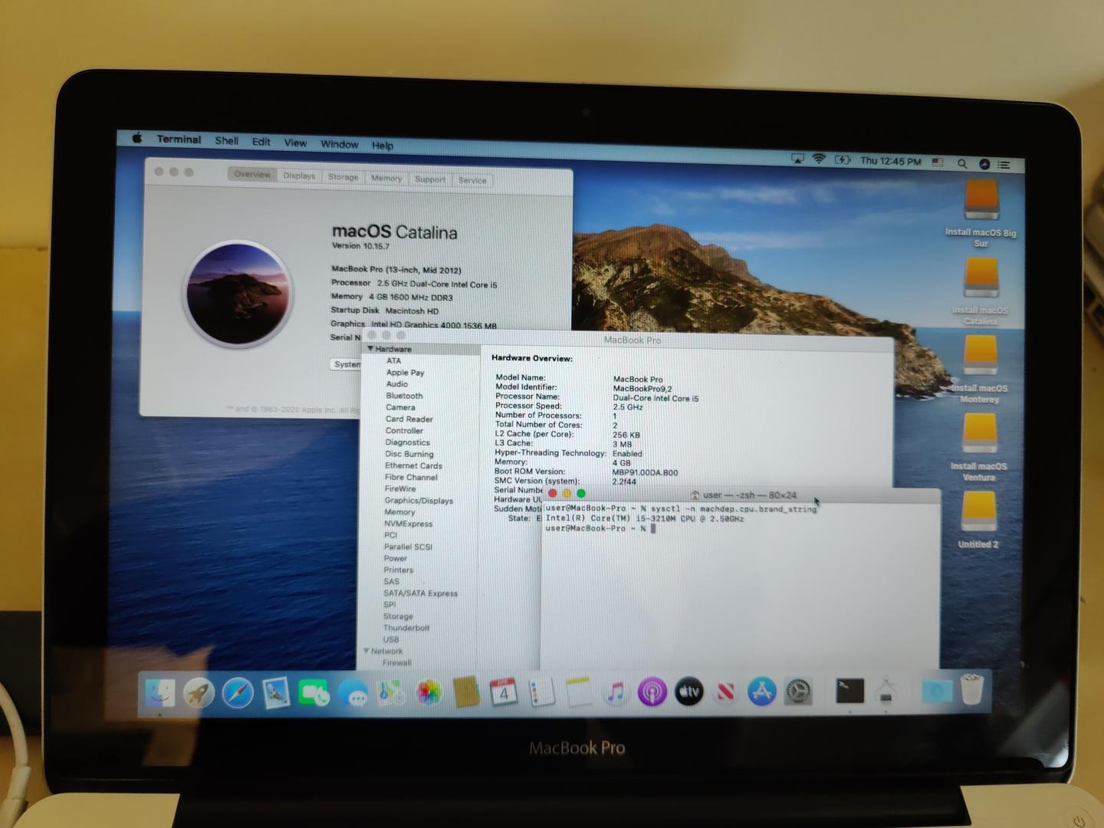1104x828 pixels.
Task: Switch to the Storage tab in About This Mac
Action: coord(343,177)
